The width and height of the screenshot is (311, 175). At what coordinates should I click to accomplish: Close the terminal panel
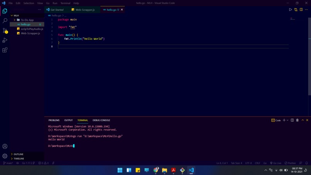[x=307, y=120]
